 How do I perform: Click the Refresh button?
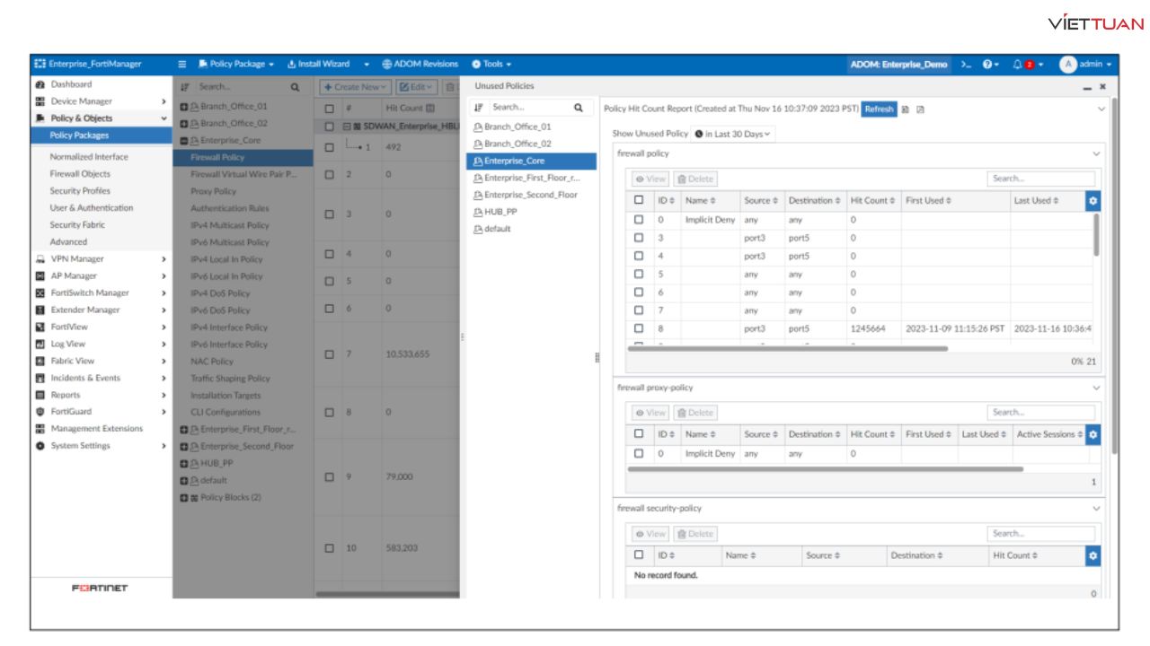click(x=879, y=109)
